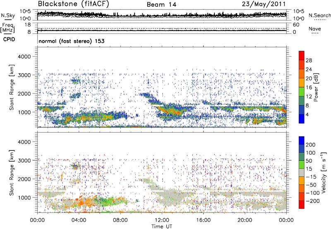Viewport: 331px width, 229px height.
Task: Click the '12:00' time tick label
Action: coord(162,220)
